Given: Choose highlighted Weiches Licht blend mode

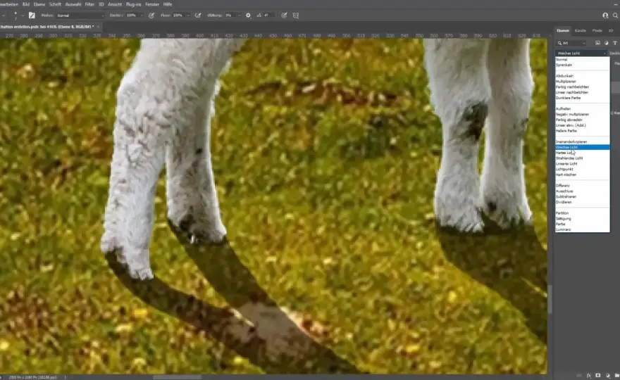Looking at the screenshot, I should [582, 147].
